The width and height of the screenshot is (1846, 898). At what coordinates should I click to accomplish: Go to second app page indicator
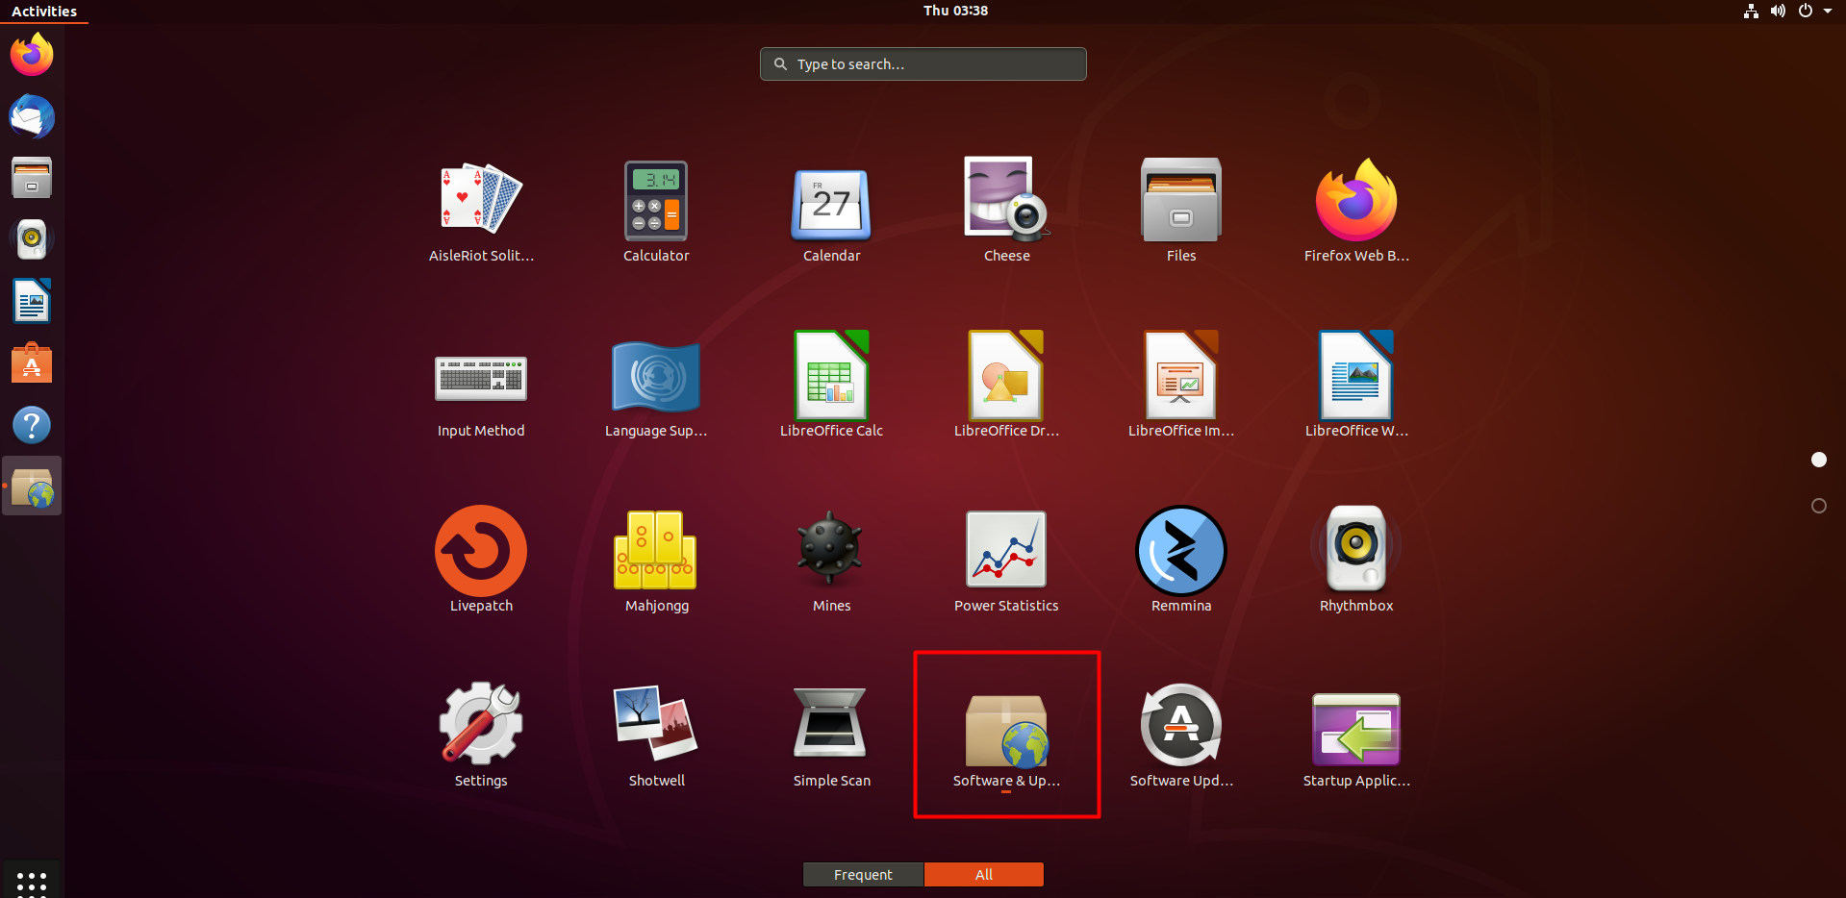click(1818, 506)
